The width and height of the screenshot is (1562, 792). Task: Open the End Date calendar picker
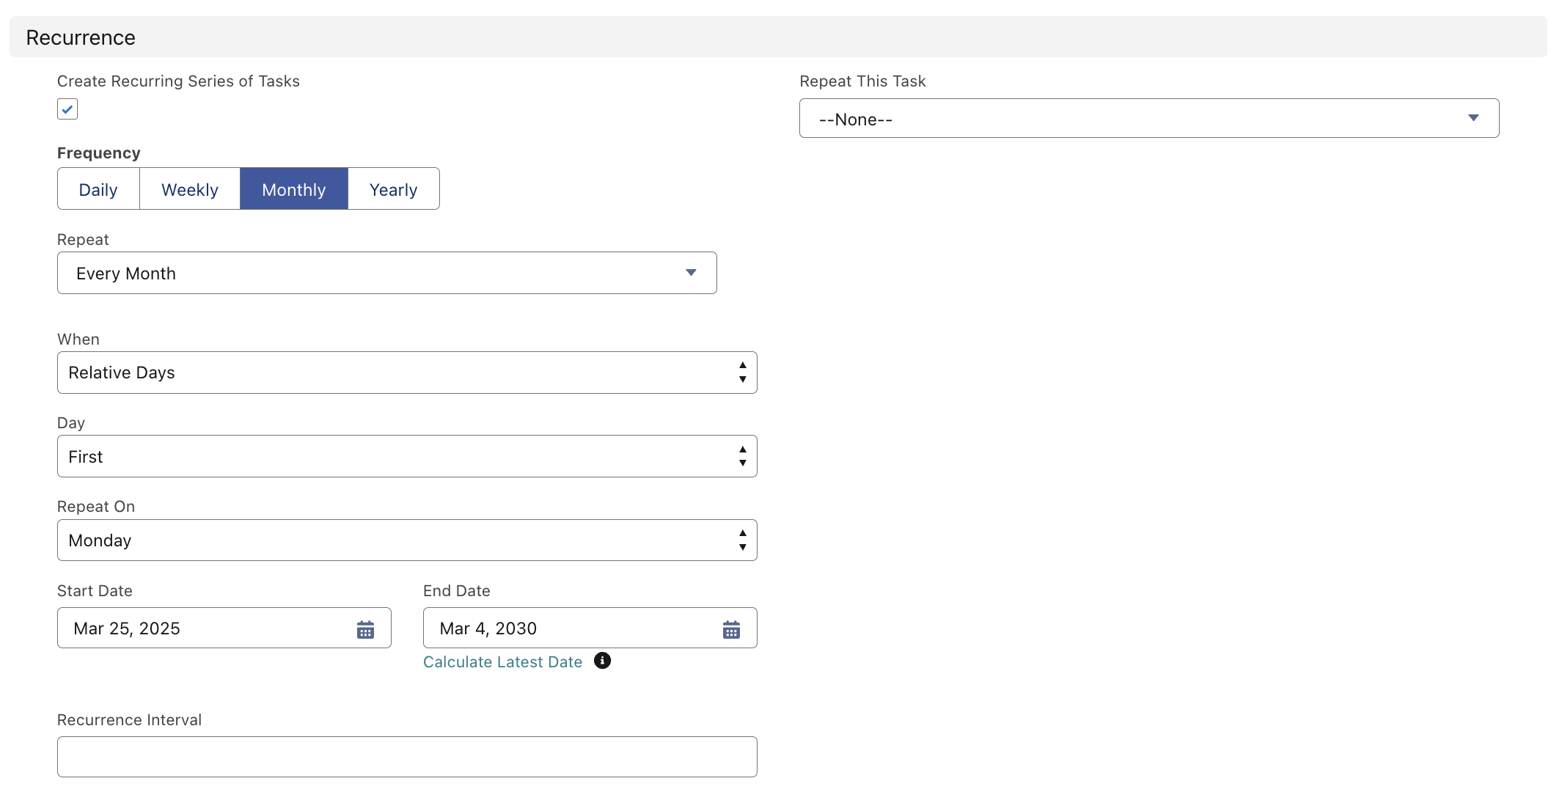pyautogui.click(x=731, y=629)
